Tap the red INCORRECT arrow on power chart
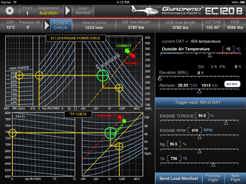246x184 pixels. pos(133,56)
